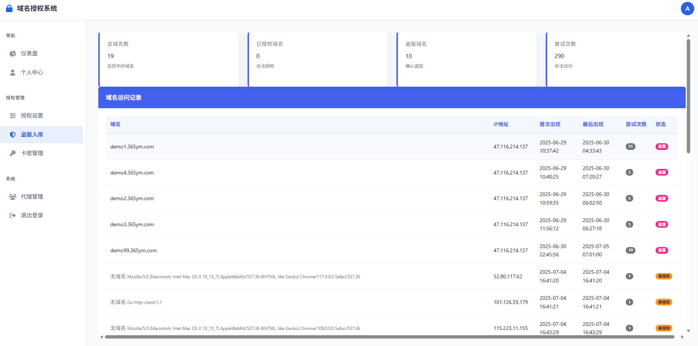Screen dimensions: 698x346
Task: Open the user avatar menu
Action: tap(687, 9)
